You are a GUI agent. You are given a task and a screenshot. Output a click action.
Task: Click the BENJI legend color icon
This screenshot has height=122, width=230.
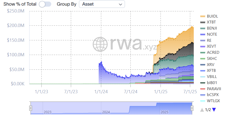pyautogui.click(x=202, y=28)
